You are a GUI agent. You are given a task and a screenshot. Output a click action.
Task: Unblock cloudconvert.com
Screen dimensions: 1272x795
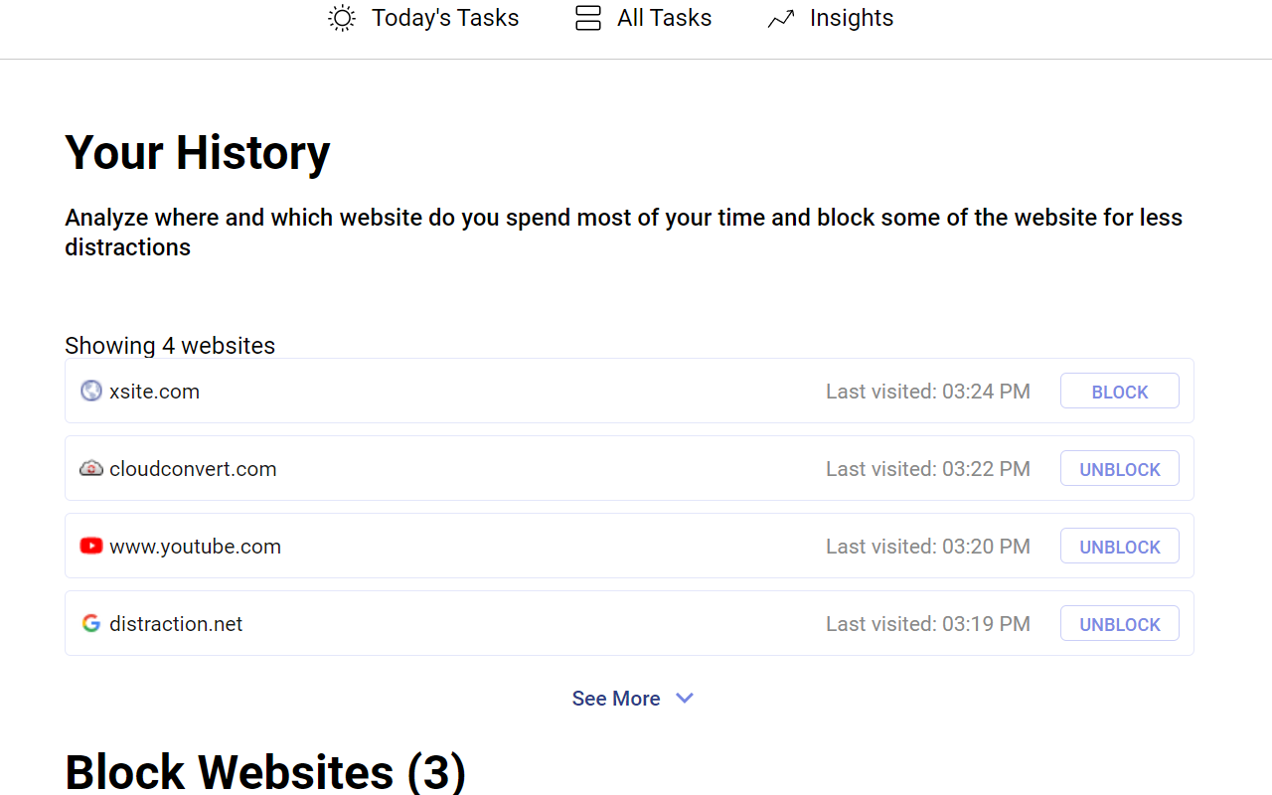pos(1119,468)
